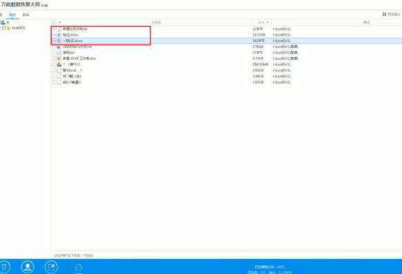Click the LostDir1 yellow folder icon
This screenshot has height=274, width=402.
(8, 28)
